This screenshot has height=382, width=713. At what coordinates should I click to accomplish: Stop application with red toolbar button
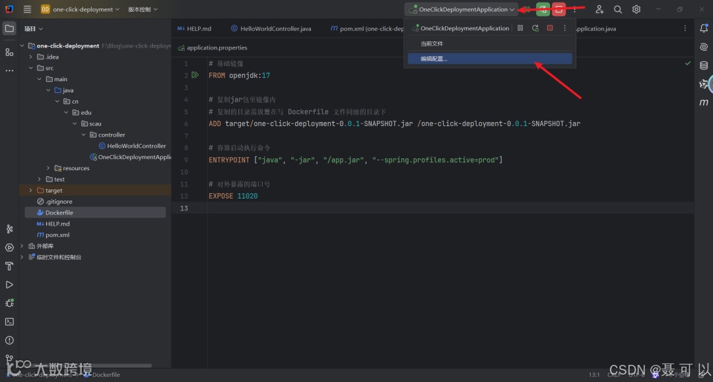click(x=559, y=9)
